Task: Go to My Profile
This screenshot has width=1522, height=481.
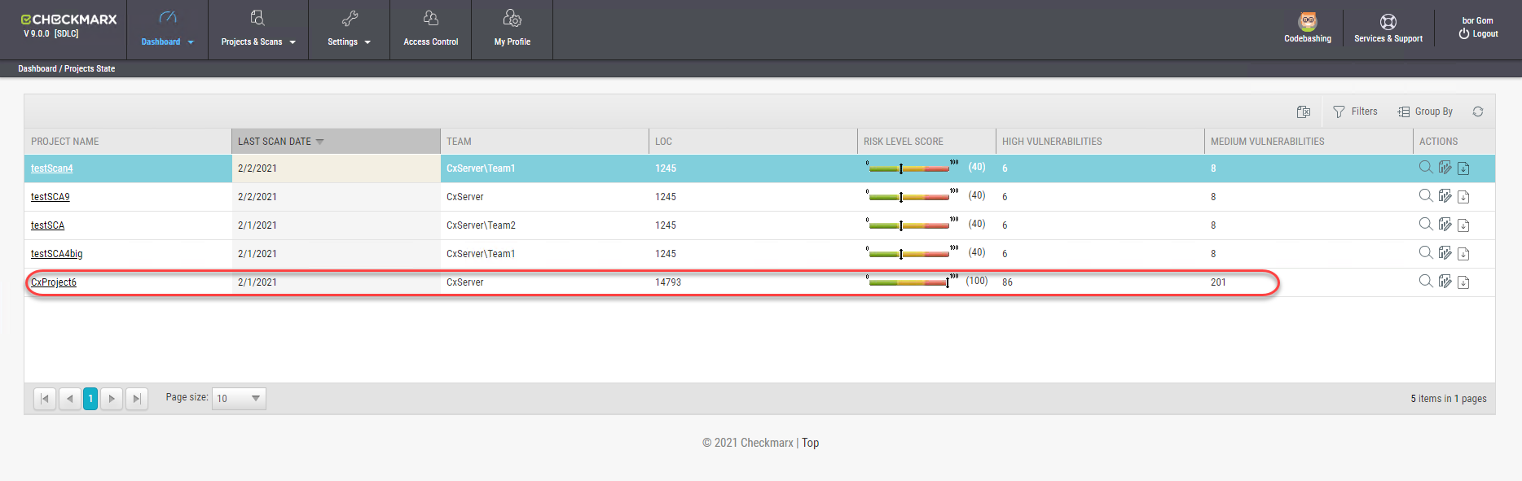Action: [512, 29]
